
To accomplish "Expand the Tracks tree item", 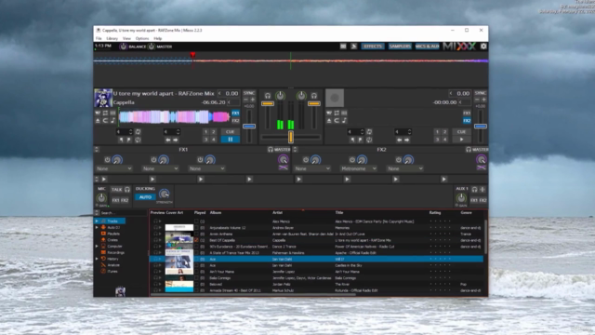I will tap(97, 221).
